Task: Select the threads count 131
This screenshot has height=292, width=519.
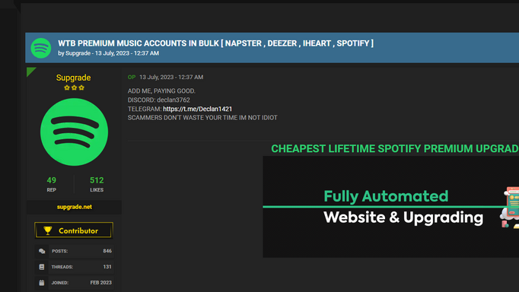Action: click(107, 267)
